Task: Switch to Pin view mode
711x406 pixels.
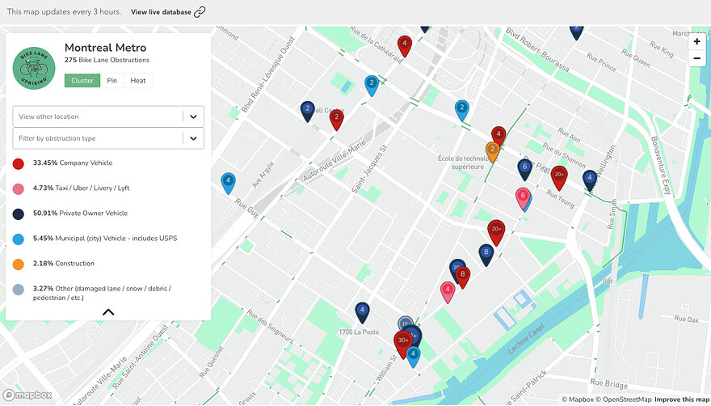Action: [112, 81]
